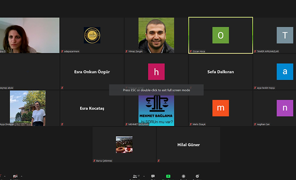Open the Reactions icon in toolbar
Screen dimensions: 296x180
click(x=196, y=176)
